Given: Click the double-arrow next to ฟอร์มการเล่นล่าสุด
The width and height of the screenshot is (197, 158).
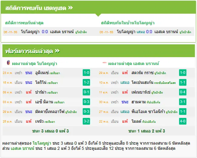Looking at the screenshot, I should [57, 51].
